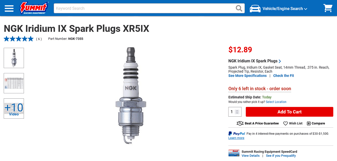Click into the Keyword Search field

click(x=144, y=8)
